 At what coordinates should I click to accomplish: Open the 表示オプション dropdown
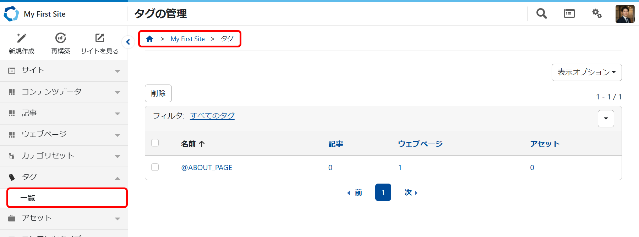pos(586,72)
